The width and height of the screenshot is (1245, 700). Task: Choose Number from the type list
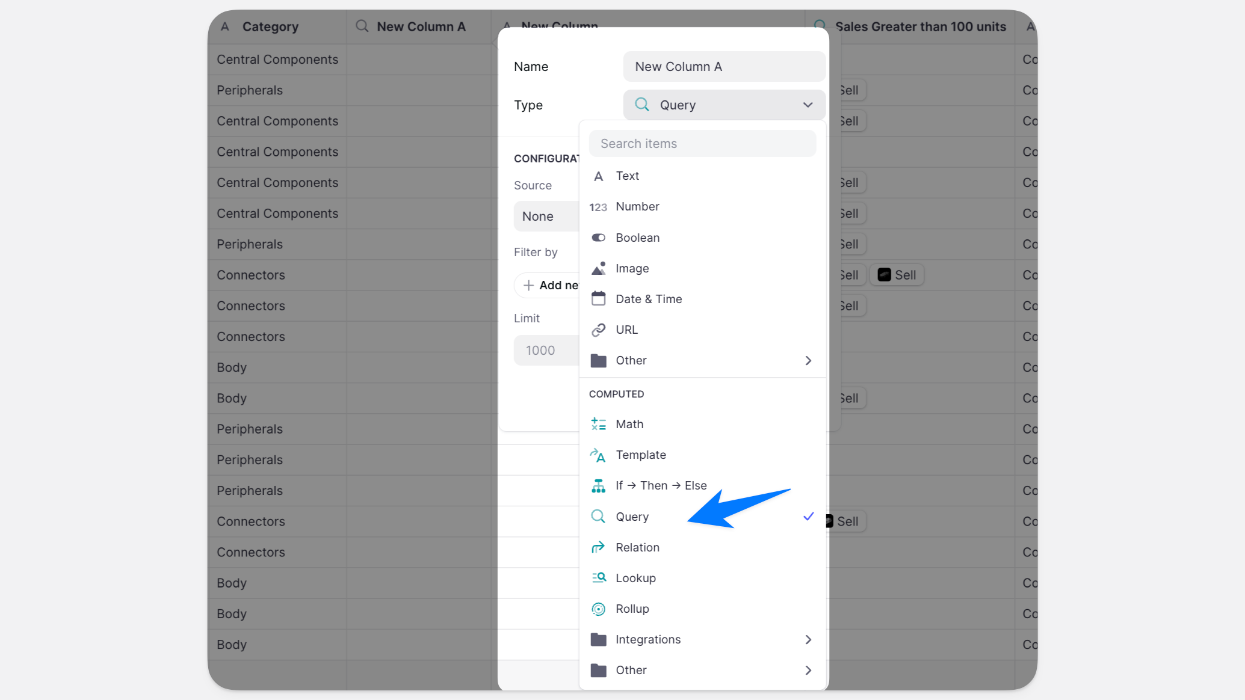[x=637, y=206]
